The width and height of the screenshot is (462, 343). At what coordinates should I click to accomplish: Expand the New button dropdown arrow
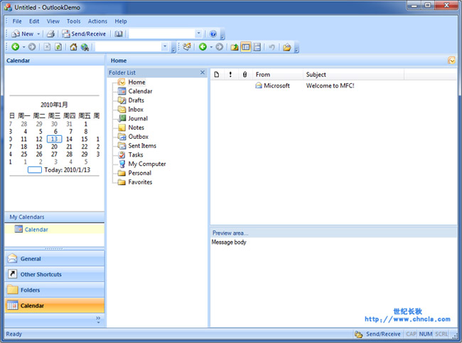(x=39, y=33)
